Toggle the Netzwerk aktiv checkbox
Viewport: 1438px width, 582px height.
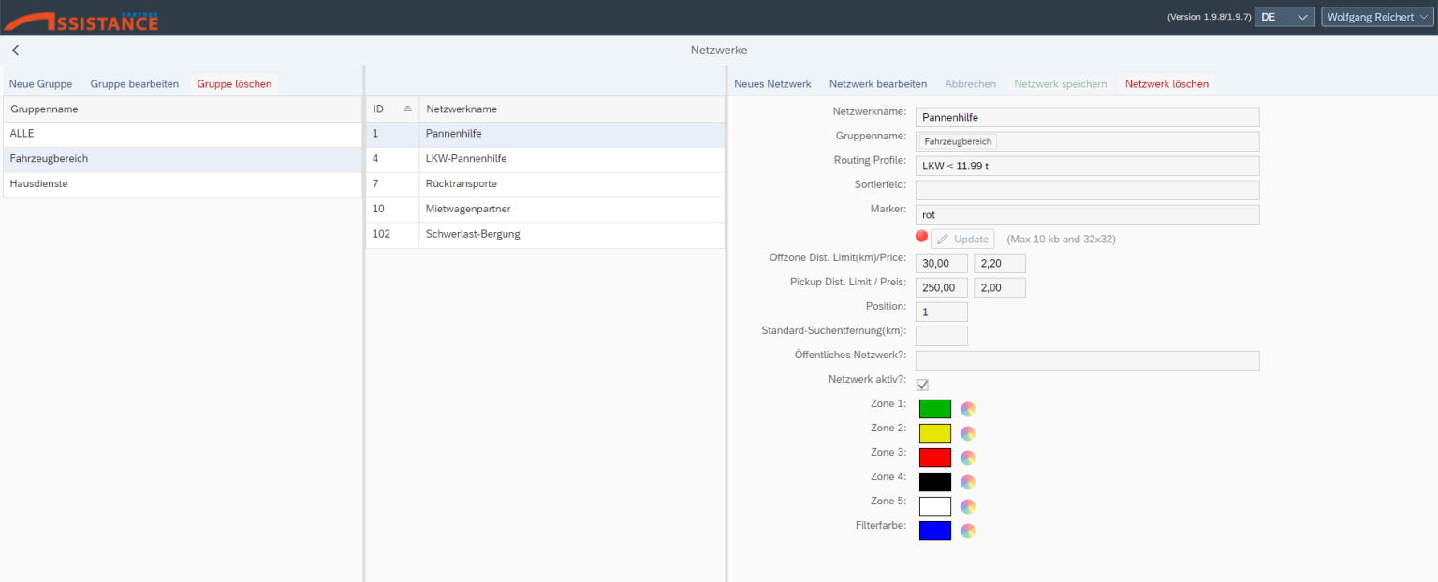(922, 384)
